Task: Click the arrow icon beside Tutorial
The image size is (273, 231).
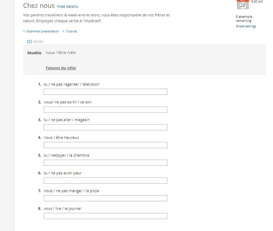Action: (63, 31)
